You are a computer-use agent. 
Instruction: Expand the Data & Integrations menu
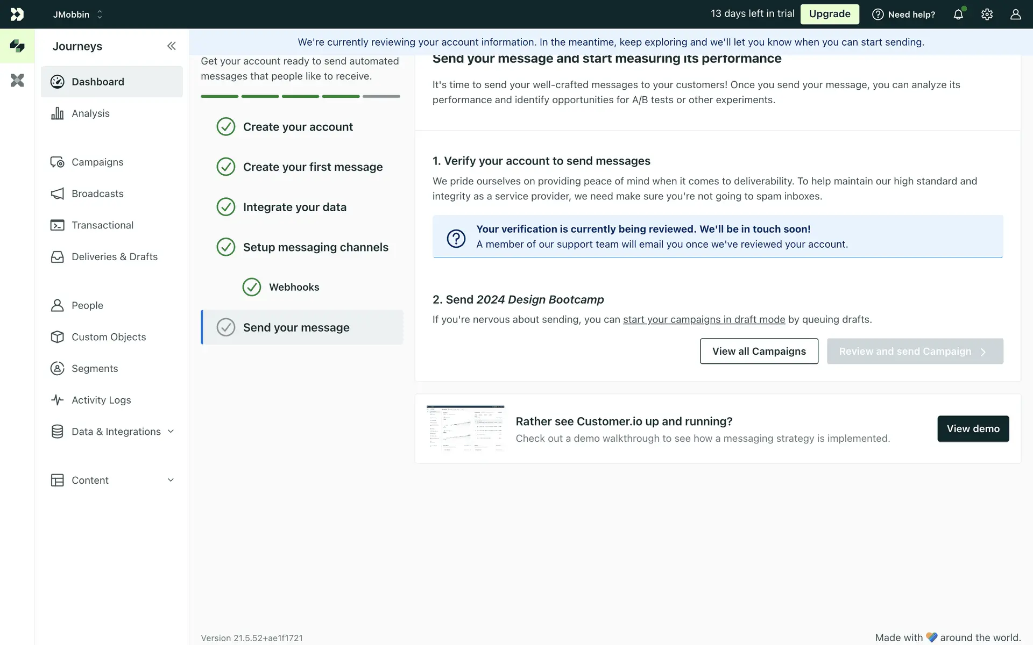click(x=171, y=432)
